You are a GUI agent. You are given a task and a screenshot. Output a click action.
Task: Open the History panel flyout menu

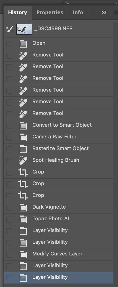116,12
